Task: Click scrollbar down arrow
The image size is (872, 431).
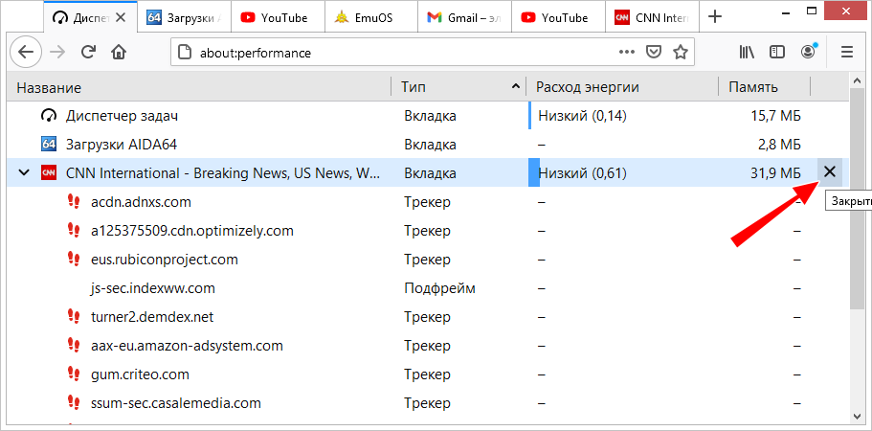Action: [857, 416]
